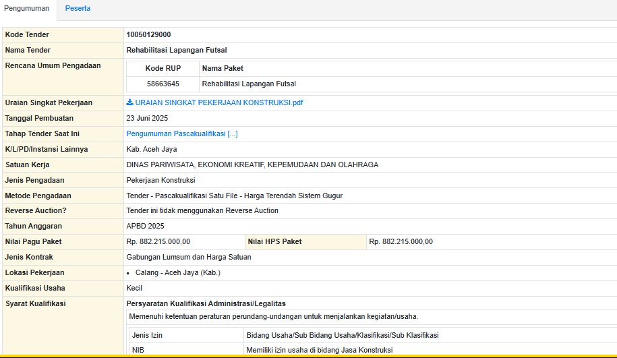Image resolution: width=617 pixels, height=358 pixels.
Task: Click the Dinas Pariwisata satuan kerja text
Action: point(252,165)
